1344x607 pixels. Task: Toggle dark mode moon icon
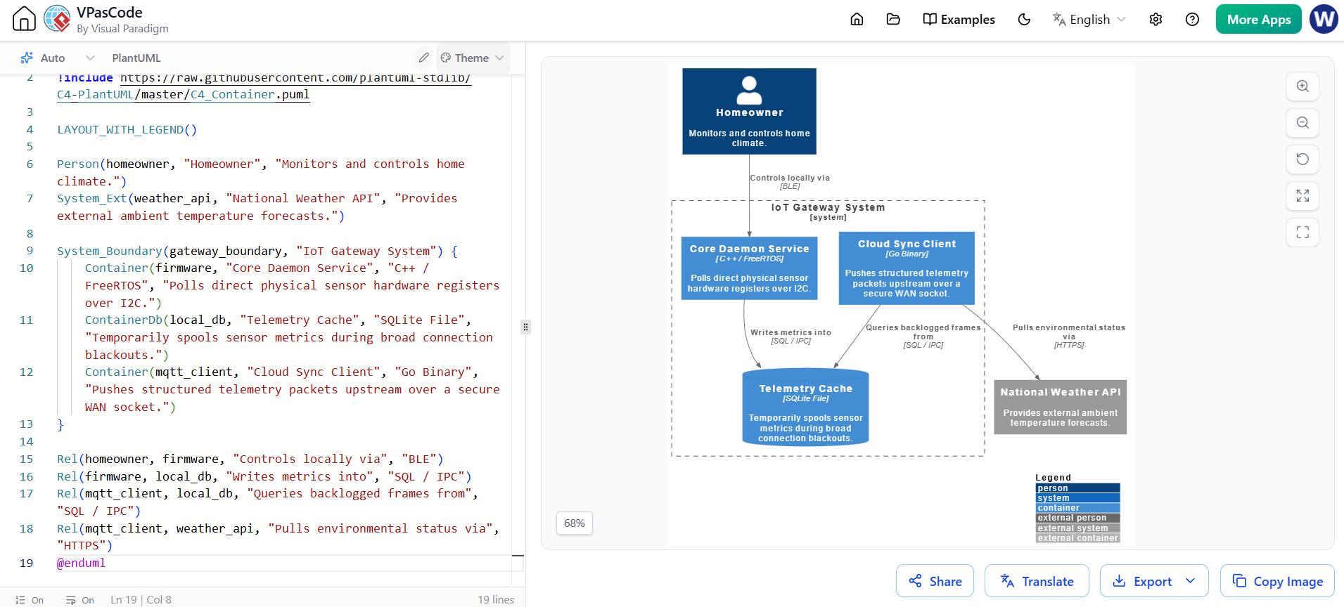[x=1024, y=20]
